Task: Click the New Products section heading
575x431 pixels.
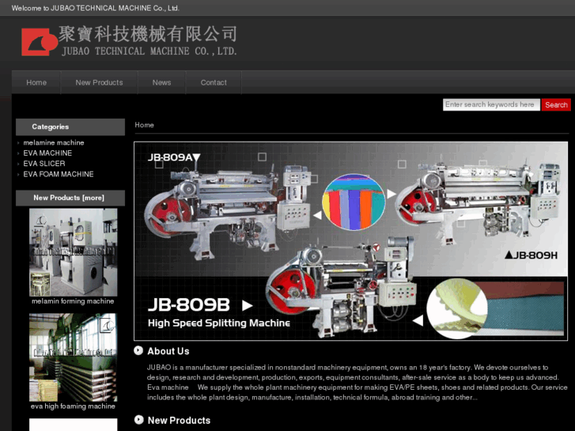Action: 179,421
